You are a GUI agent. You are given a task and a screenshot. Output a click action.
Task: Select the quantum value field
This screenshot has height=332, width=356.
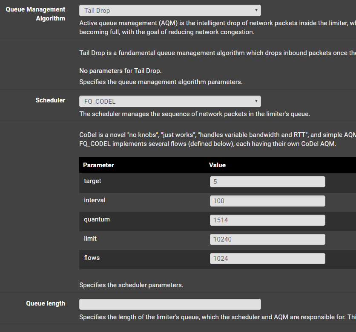pos(267,220)
